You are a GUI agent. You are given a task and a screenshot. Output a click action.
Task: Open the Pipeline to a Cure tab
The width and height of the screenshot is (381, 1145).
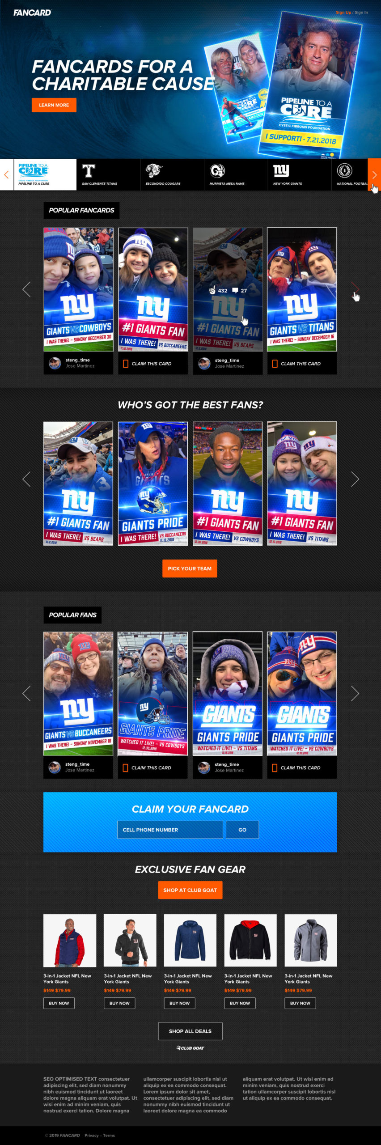point(45,174)
